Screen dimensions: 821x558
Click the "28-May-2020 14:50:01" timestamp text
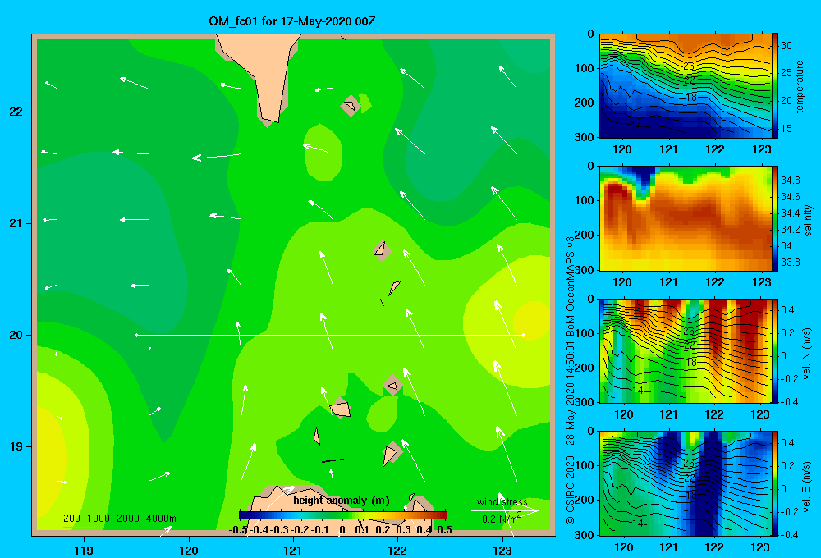pyautogui.click(x=571, y=392)
